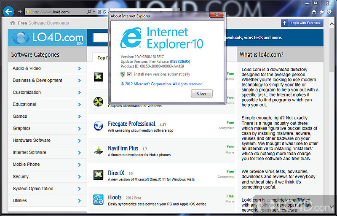Click the search magnifier in address bar
This screenshot has height=216, width=337.
89,12
